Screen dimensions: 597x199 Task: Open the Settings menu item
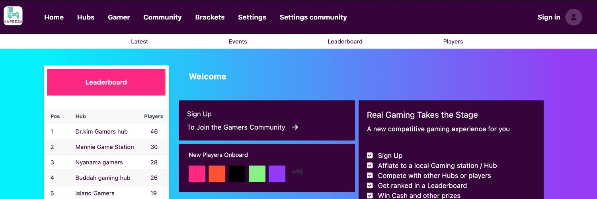(x=252, y=17)
